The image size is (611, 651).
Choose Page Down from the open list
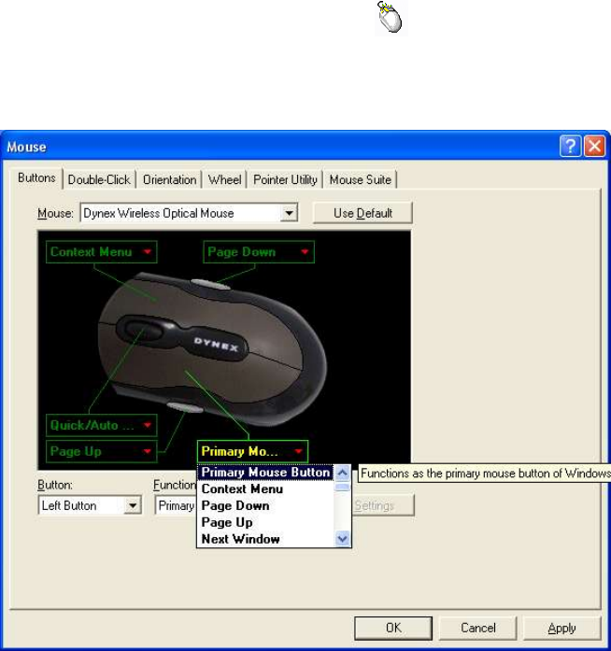click(265, 505)
